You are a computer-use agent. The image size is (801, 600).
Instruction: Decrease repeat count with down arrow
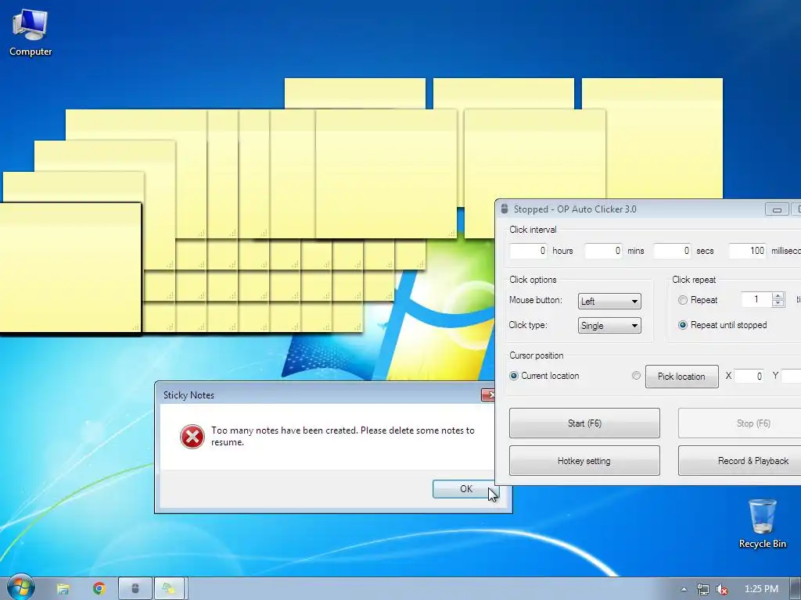778,303
